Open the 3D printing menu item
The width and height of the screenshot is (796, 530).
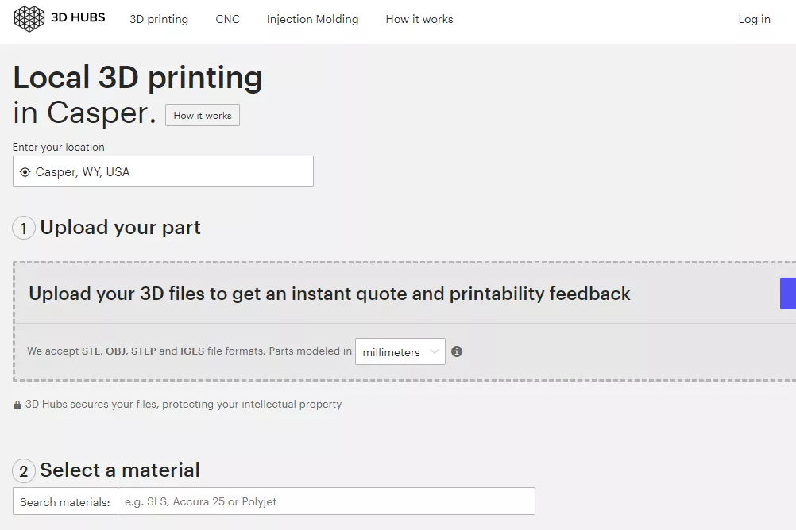coord(159,19)
